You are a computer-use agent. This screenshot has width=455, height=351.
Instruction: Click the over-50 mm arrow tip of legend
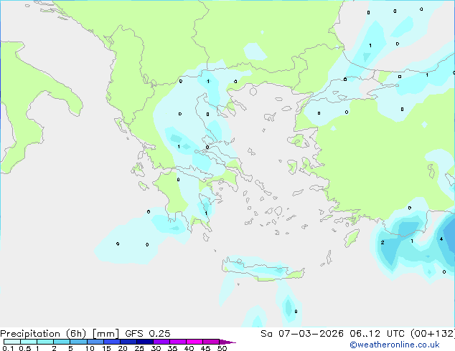point(227,342)
